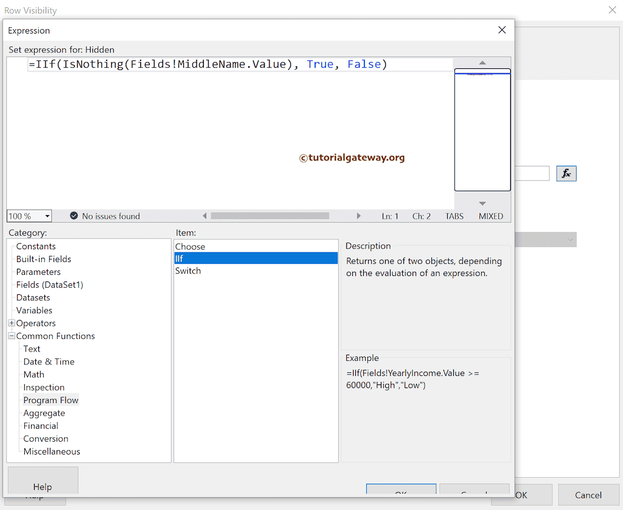
Task: Click the down arrow below the code minimap
Action: coord(482,204)
